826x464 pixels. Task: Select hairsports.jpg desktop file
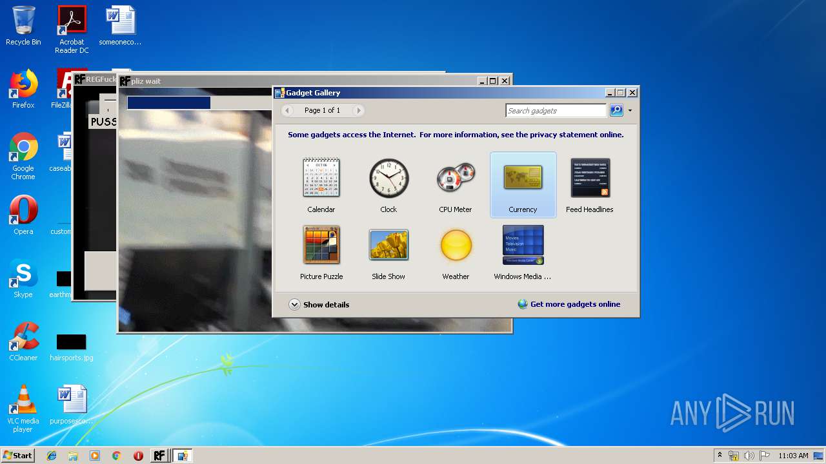coord(72,347)
